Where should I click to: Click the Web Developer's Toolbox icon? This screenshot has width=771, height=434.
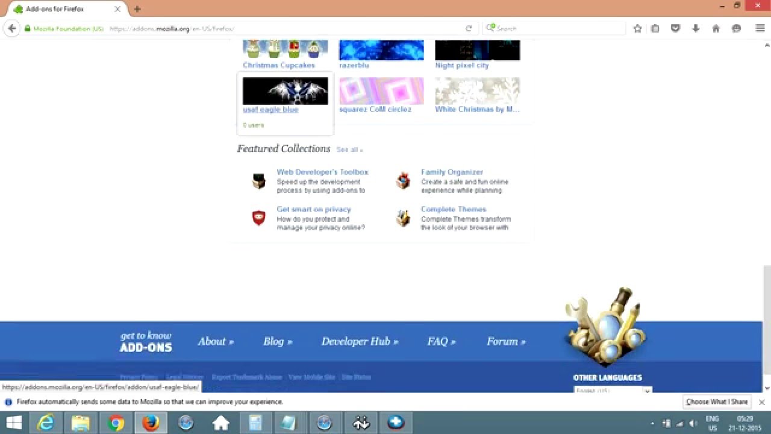pos(259,181)
